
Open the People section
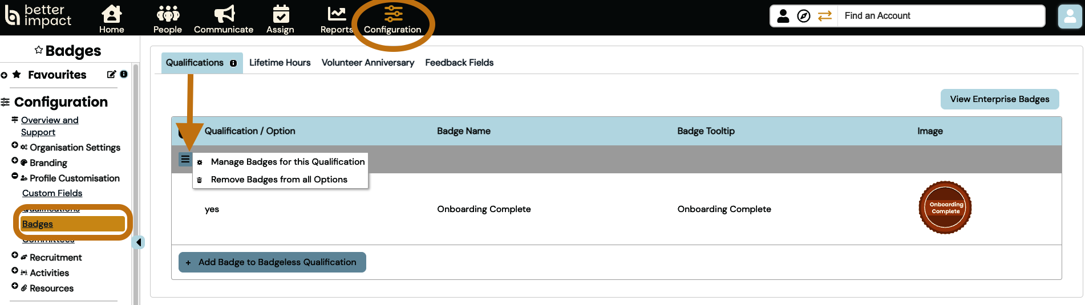(168, 14)
